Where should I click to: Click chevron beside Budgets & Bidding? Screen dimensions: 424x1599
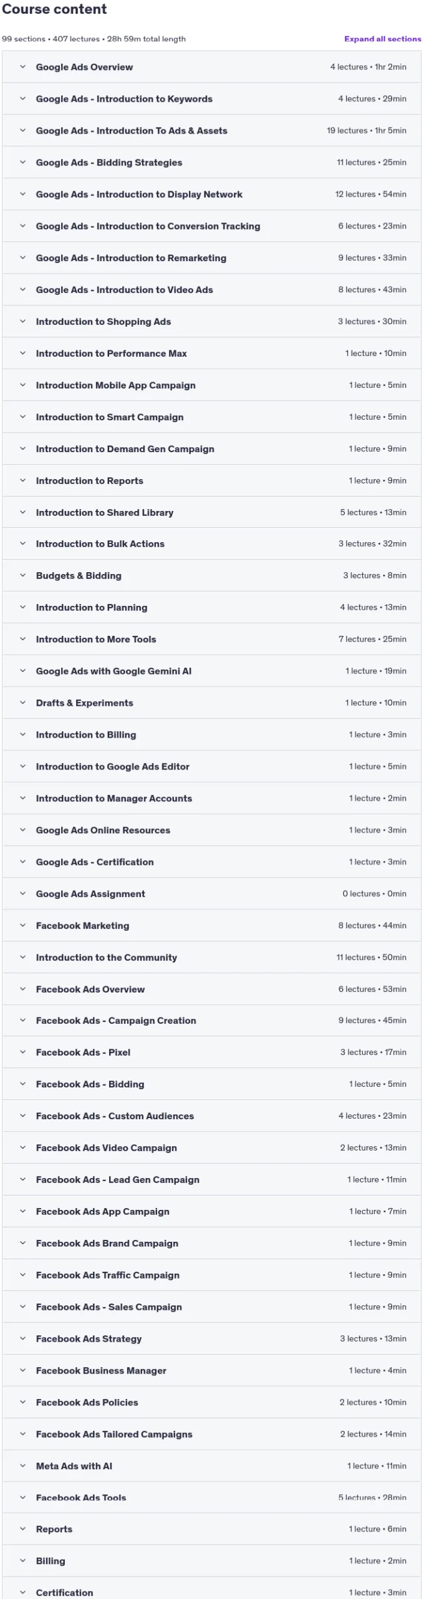point(22,576)
